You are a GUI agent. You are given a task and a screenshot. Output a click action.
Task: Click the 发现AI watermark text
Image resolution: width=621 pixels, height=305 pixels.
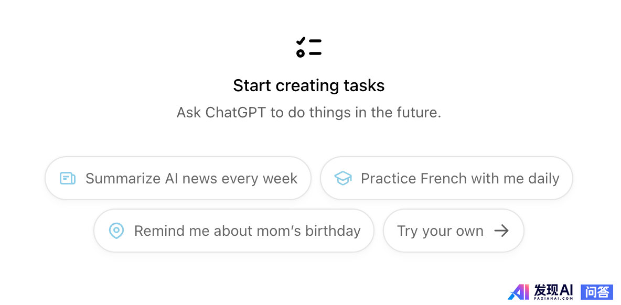tap(553, 289)
